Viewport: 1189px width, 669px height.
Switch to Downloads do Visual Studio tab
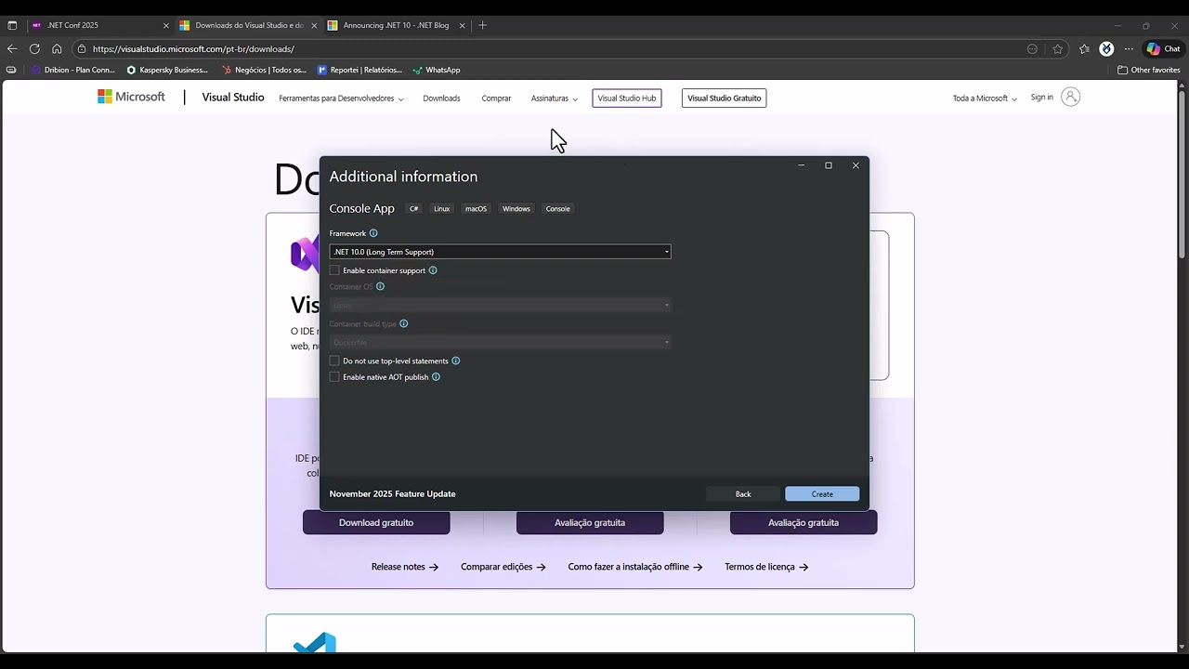[248, 25]
